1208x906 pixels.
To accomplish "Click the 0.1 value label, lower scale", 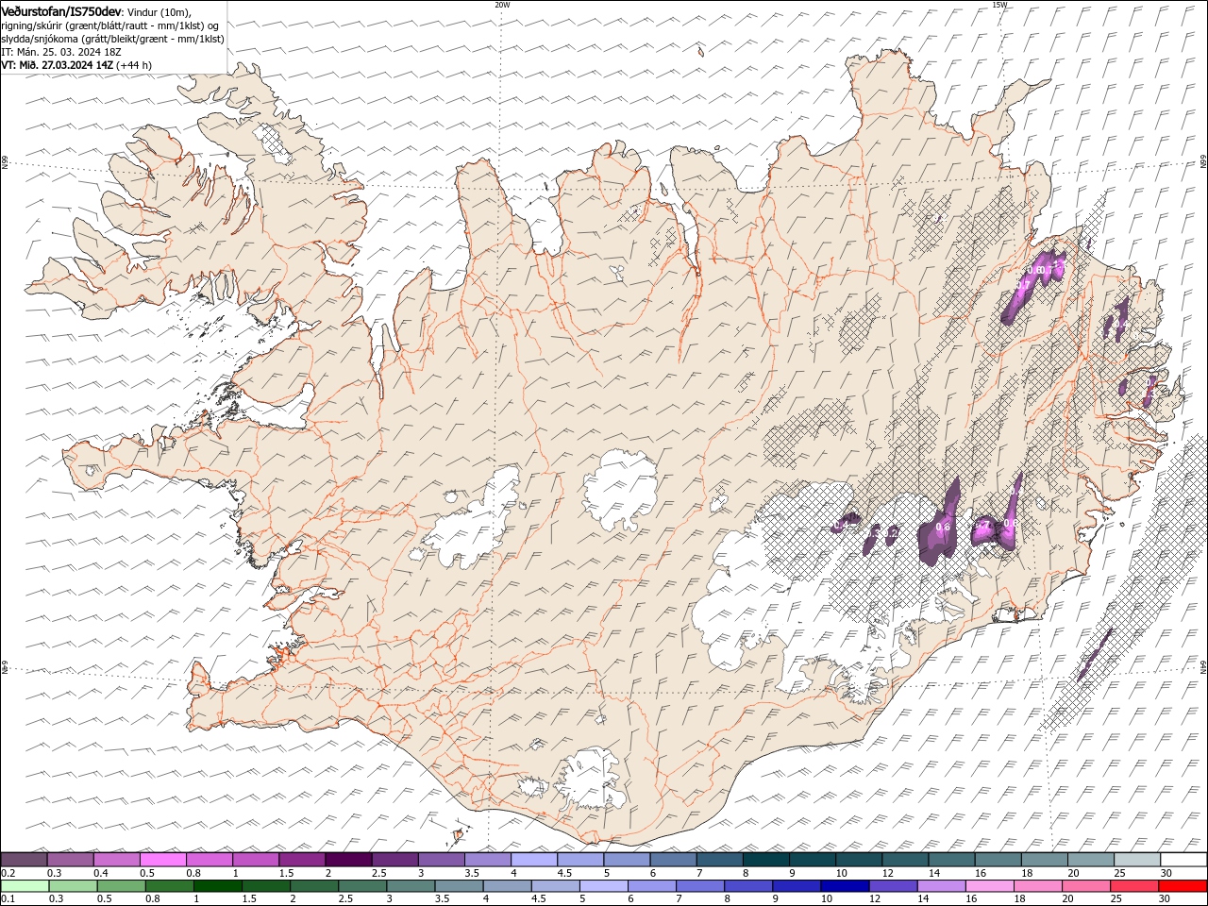I will pos(8,898).
